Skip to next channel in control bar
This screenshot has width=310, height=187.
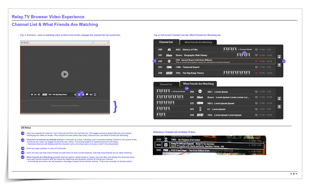(39, 95)
